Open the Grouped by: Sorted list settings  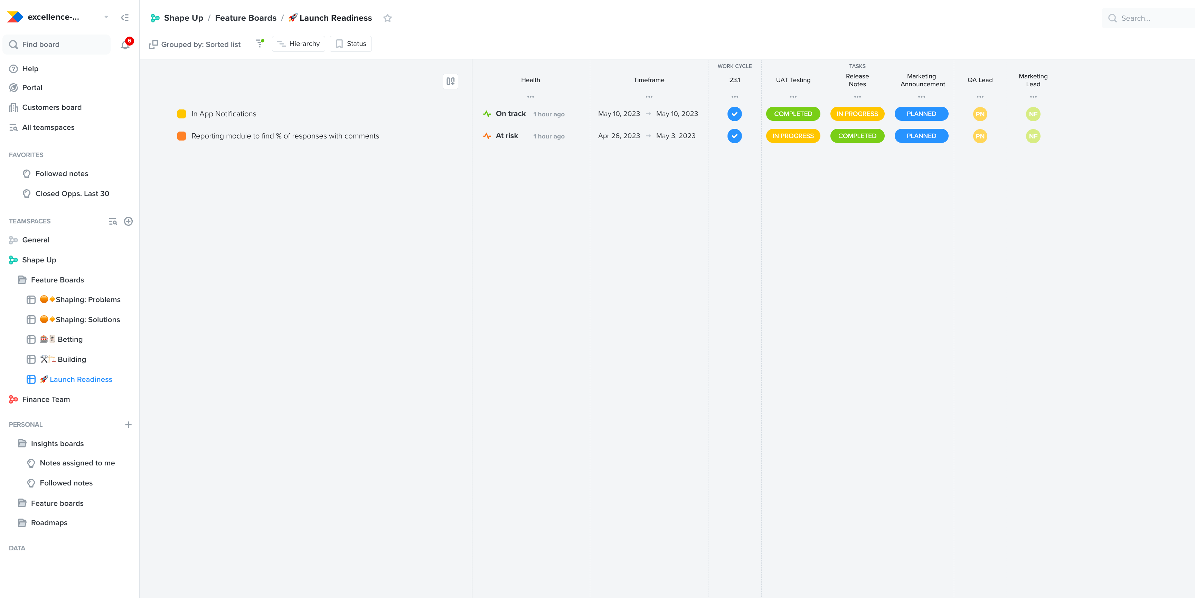pyautogui.click(x=195, y=44)
